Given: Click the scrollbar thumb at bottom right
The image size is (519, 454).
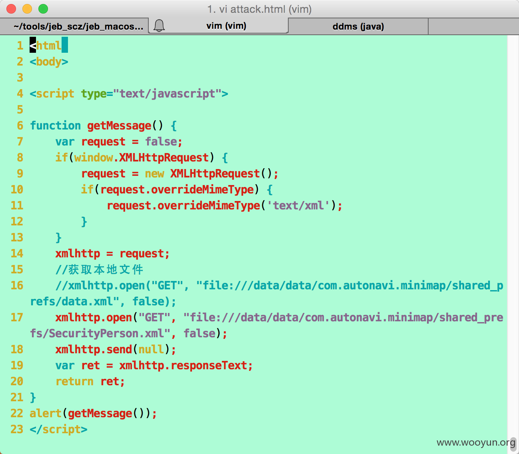Looking at the screenshot, I should click(x=513, y=444).
